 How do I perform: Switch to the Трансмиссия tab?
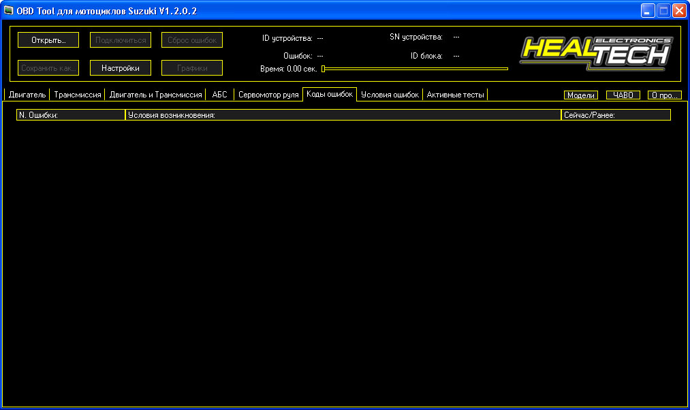tap(78, 95)
